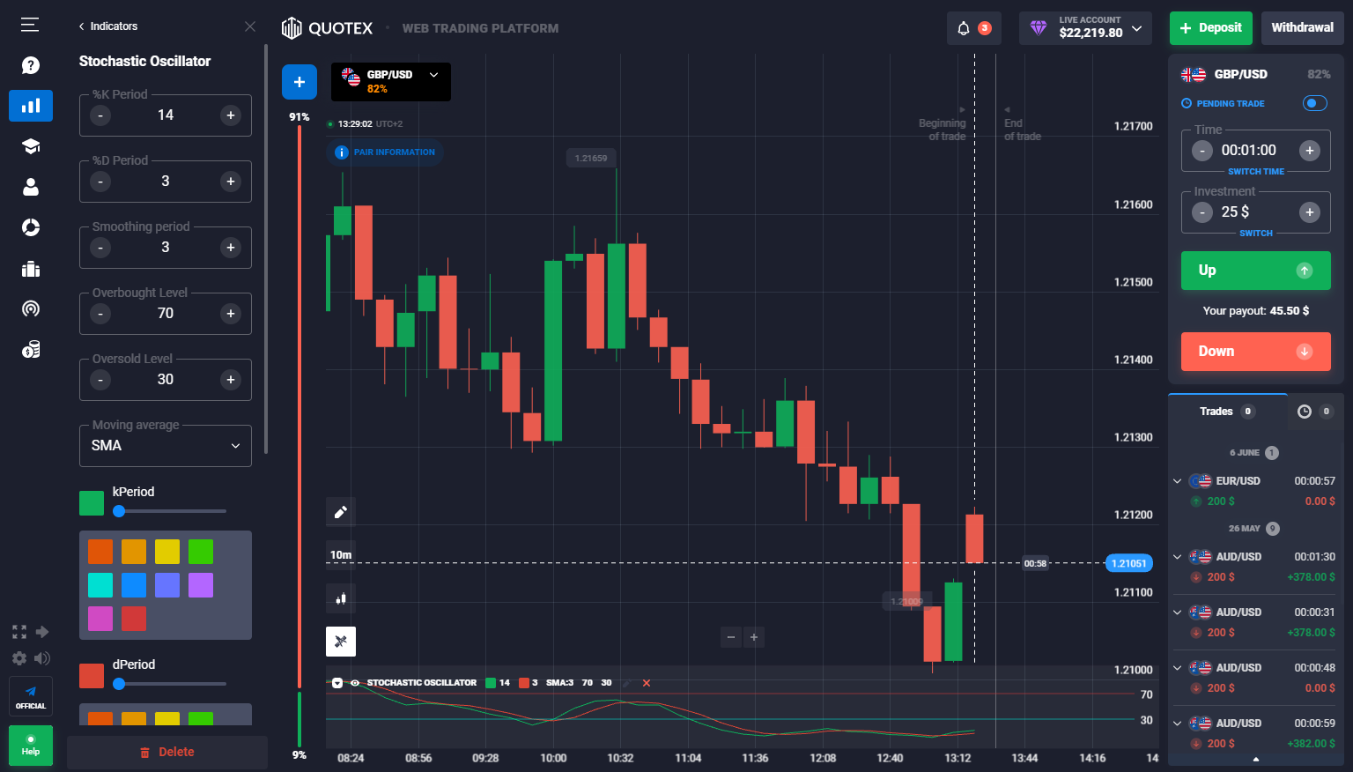Screen dimensions: 1353x772
Task: Mute the platform sound speaker icon
Action: click(x=41, y=658)
